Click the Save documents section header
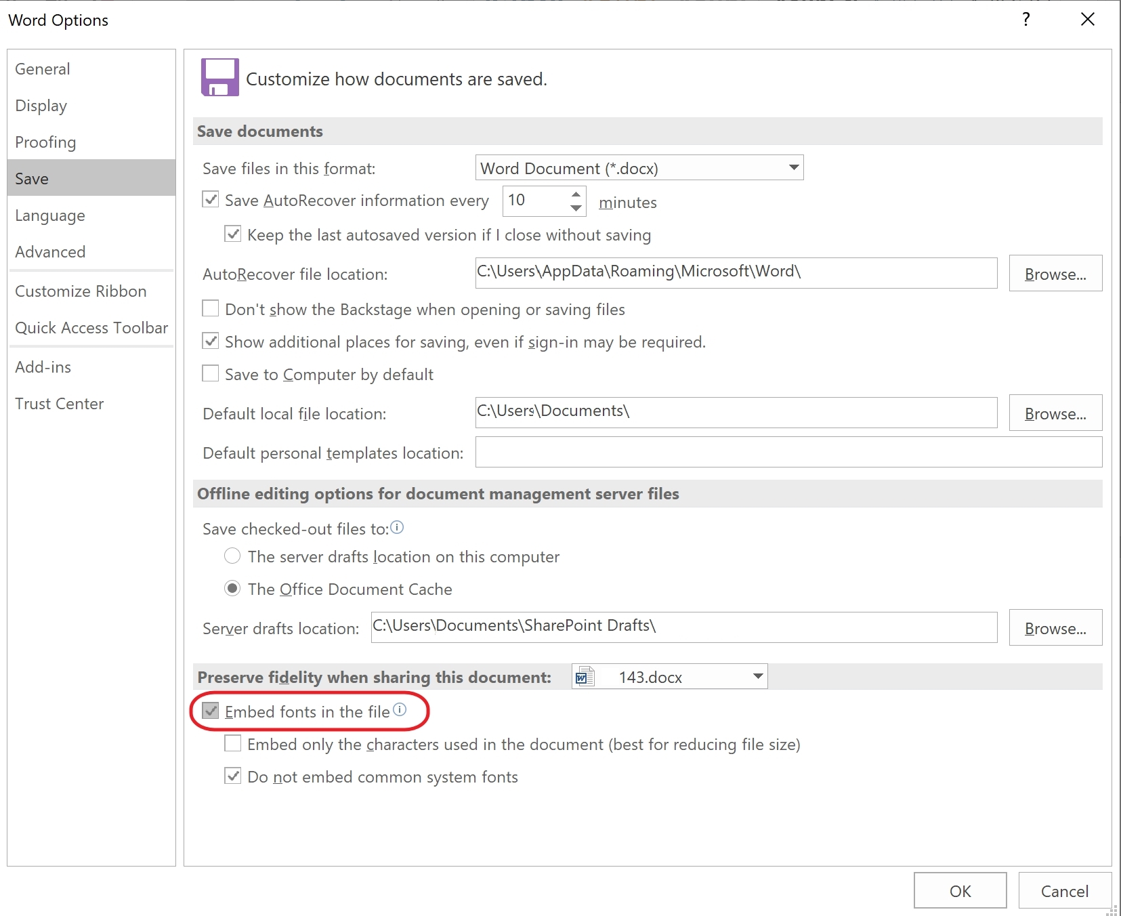Image resolution: width=1121 pixels, height=916 pixels. coord(648,131)
